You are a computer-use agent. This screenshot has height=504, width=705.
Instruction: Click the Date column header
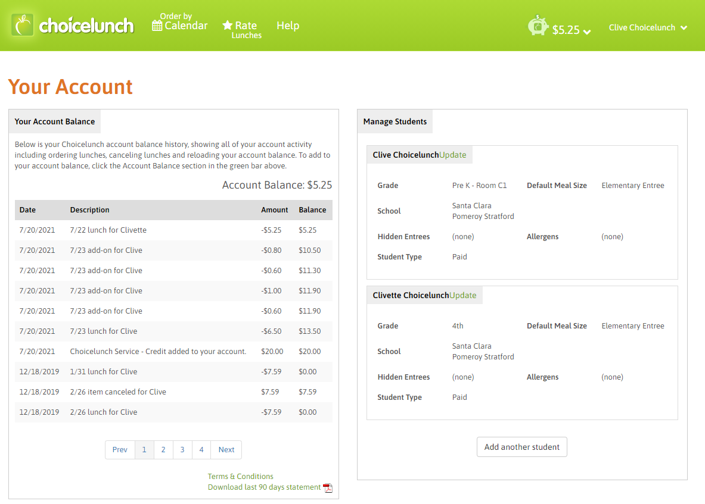tap(27, 209)
